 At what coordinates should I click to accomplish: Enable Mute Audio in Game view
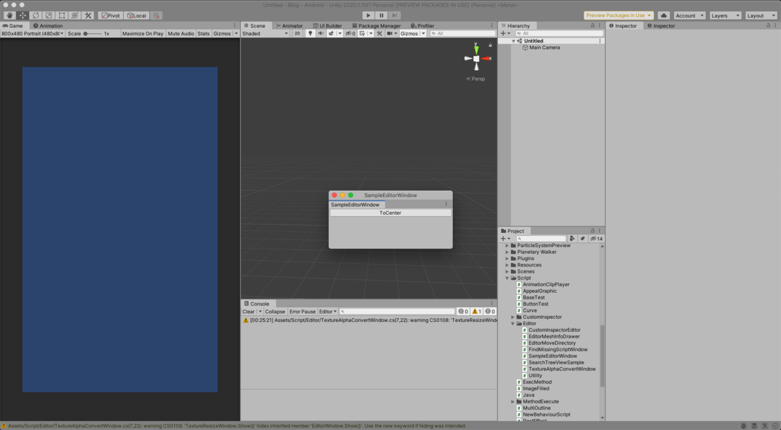tap(180, 34)
